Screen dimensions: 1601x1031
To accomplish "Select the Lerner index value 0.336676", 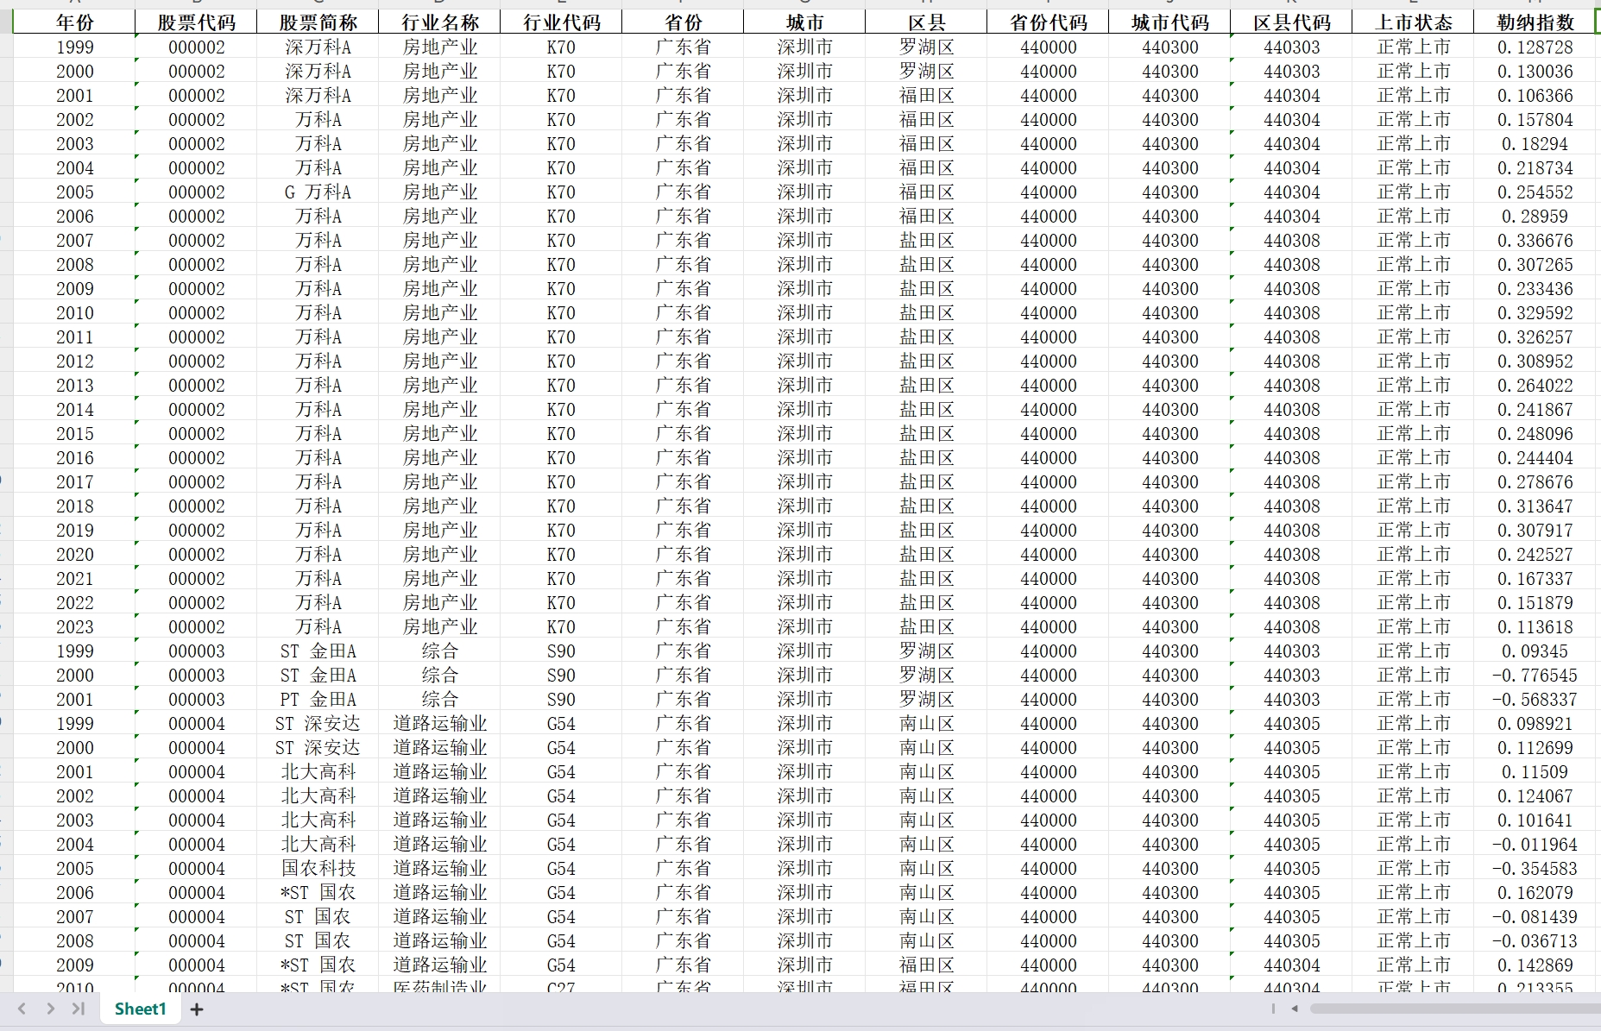I will (1535, 241).
